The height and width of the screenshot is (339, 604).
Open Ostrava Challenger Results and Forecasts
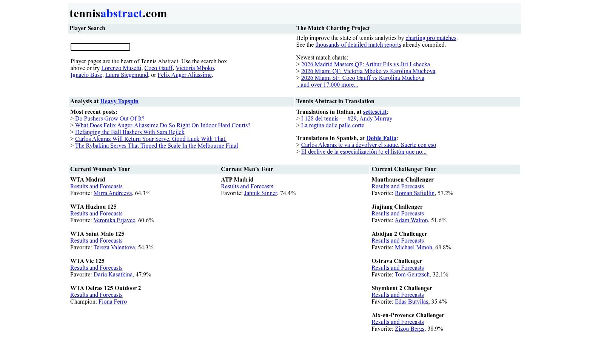point(398,268)
